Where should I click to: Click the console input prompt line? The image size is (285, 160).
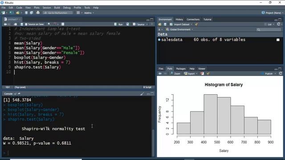point(77,153)
